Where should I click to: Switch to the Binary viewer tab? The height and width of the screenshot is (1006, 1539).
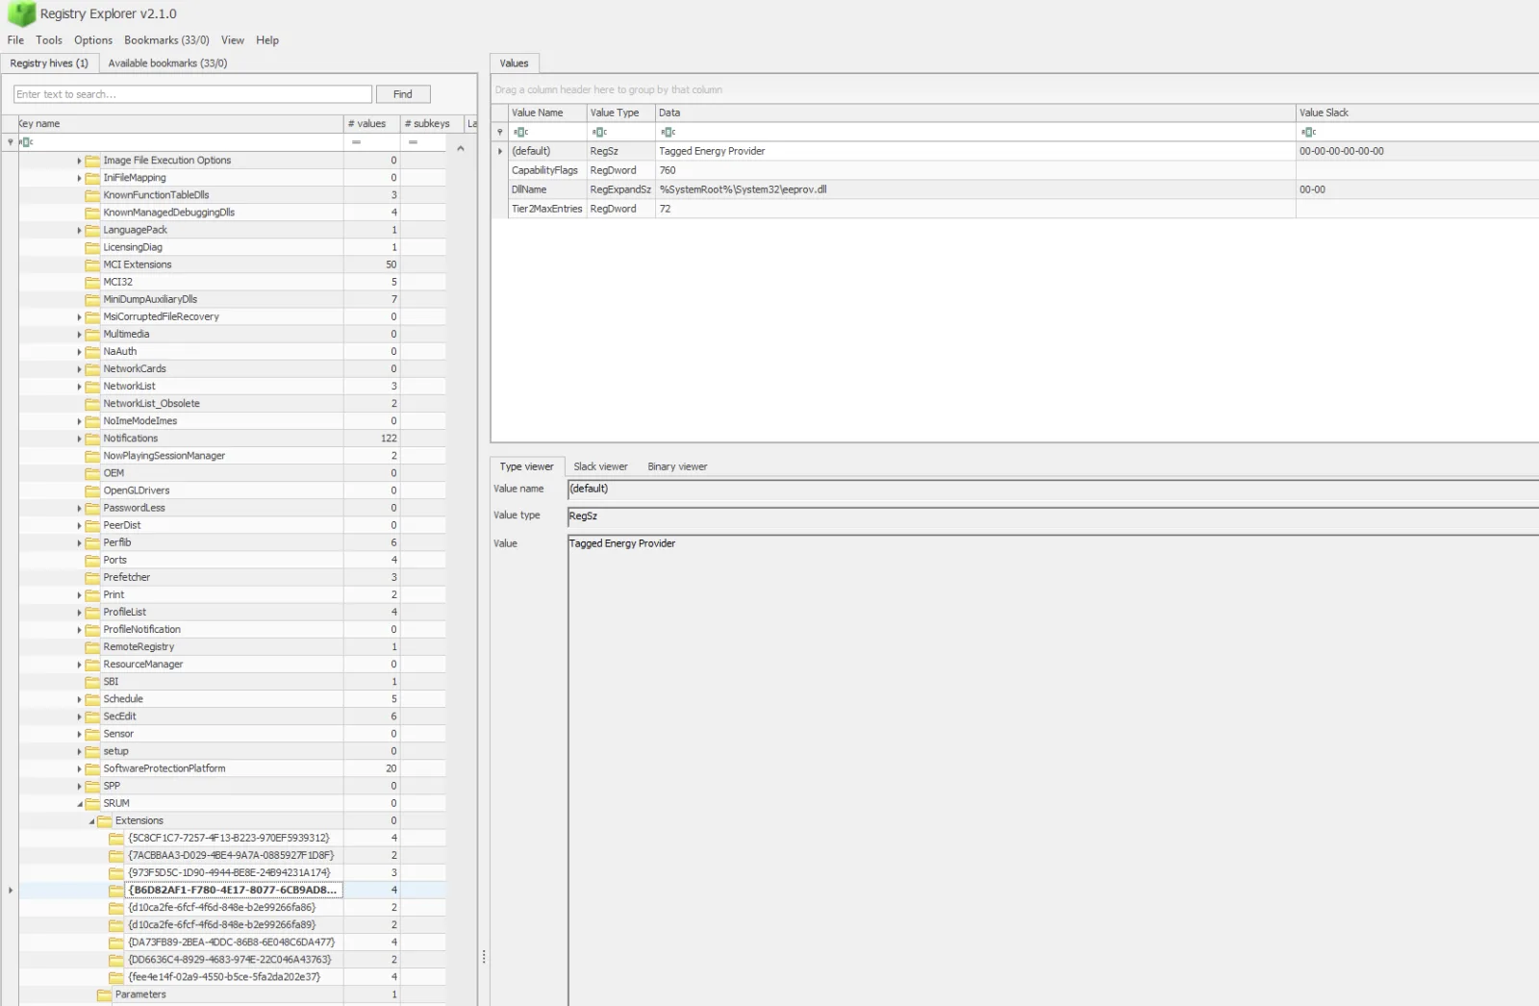(x=677, y=466)
